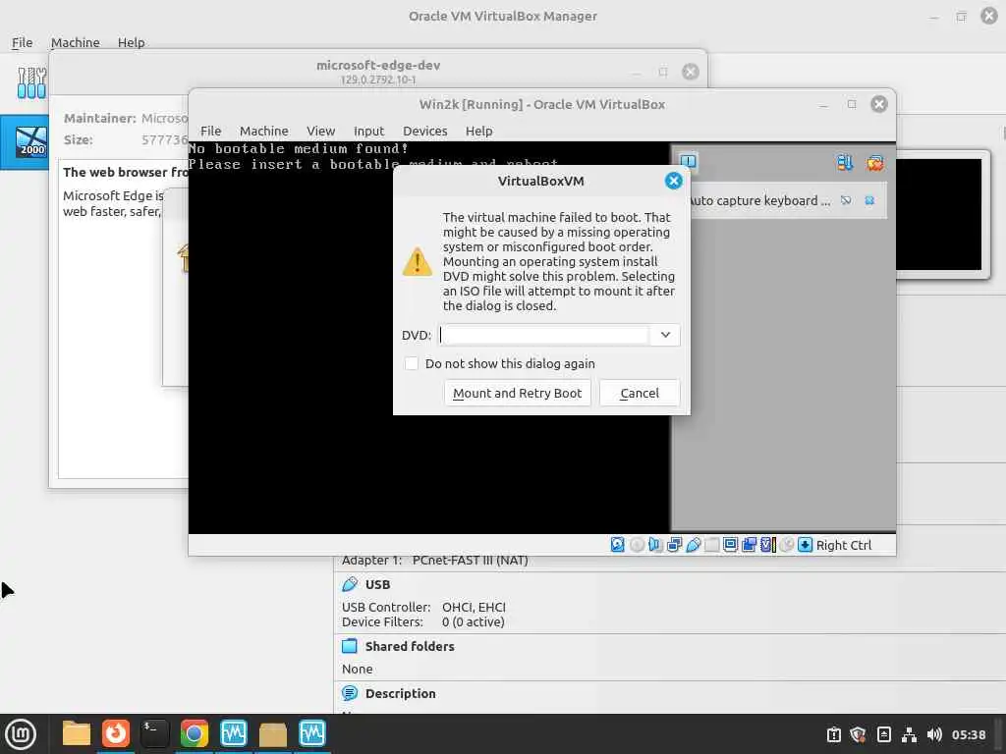Viewport: 1006px width, 754px height.
Task: Click the network adapters status icon
Action: [674, 545]
